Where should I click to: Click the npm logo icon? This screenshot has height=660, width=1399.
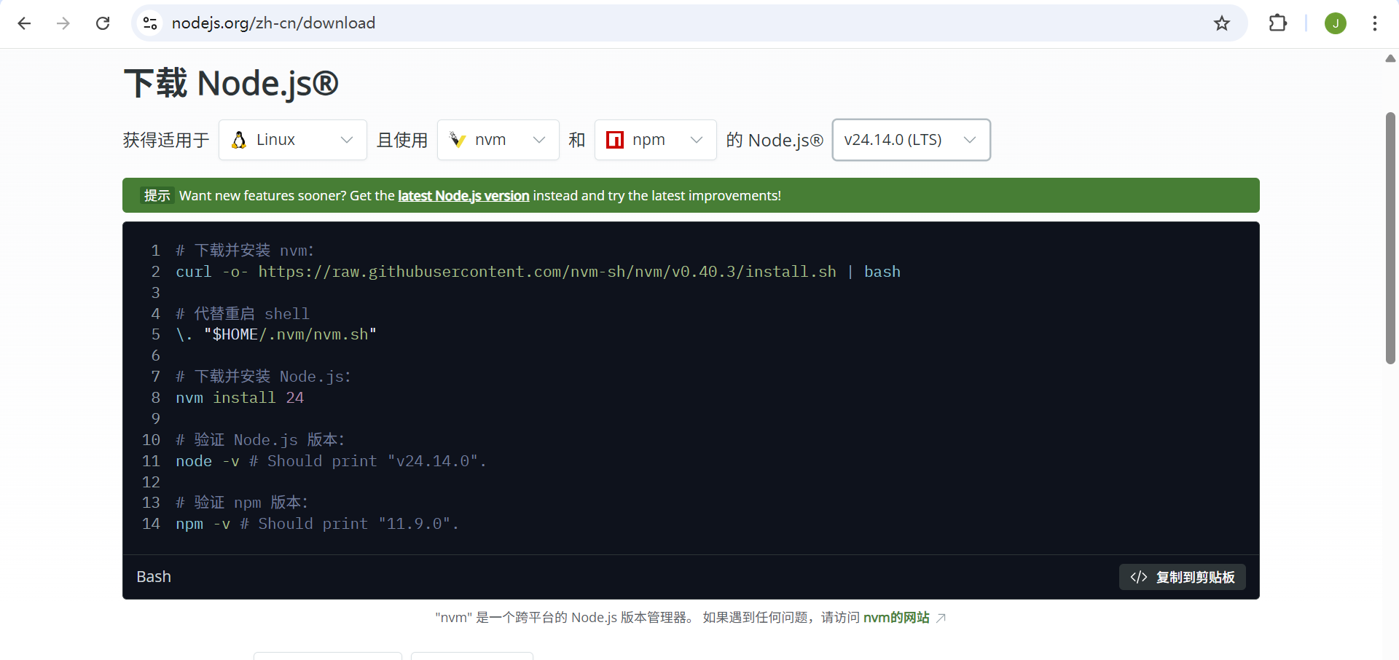pos(615,140)
